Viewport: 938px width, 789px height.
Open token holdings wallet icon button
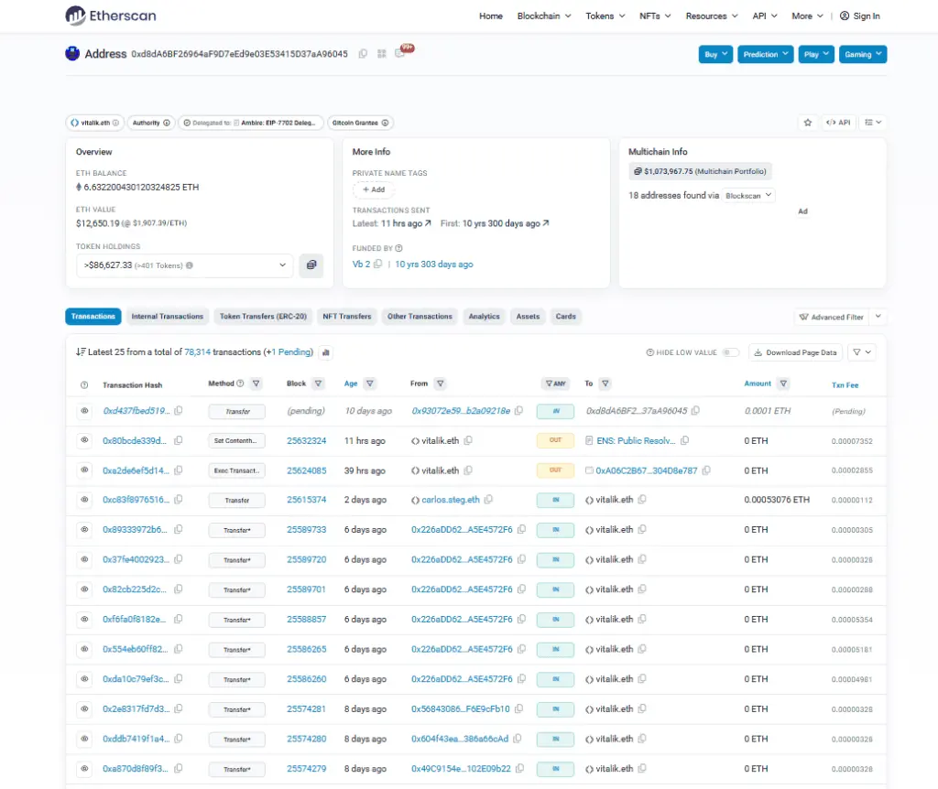pyautogui.click(x=311, y=265)
